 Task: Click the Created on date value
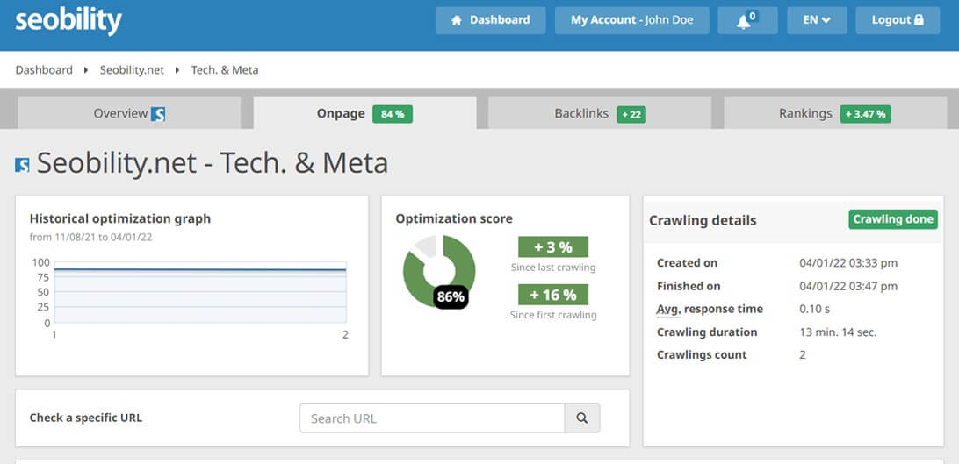(848, 263)
